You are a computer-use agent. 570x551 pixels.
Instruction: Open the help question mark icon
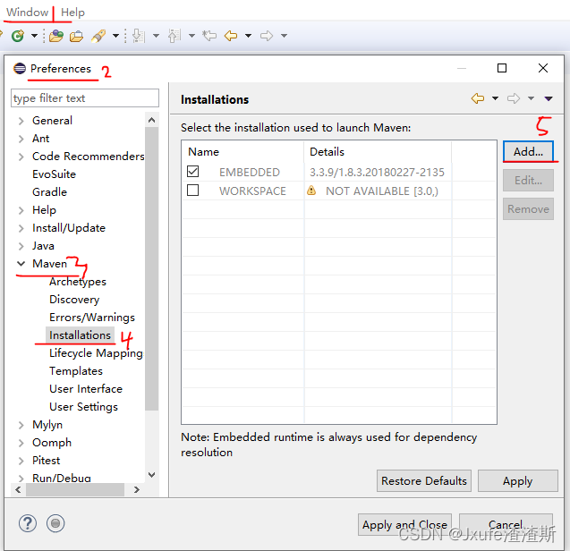tap(28, 523)
